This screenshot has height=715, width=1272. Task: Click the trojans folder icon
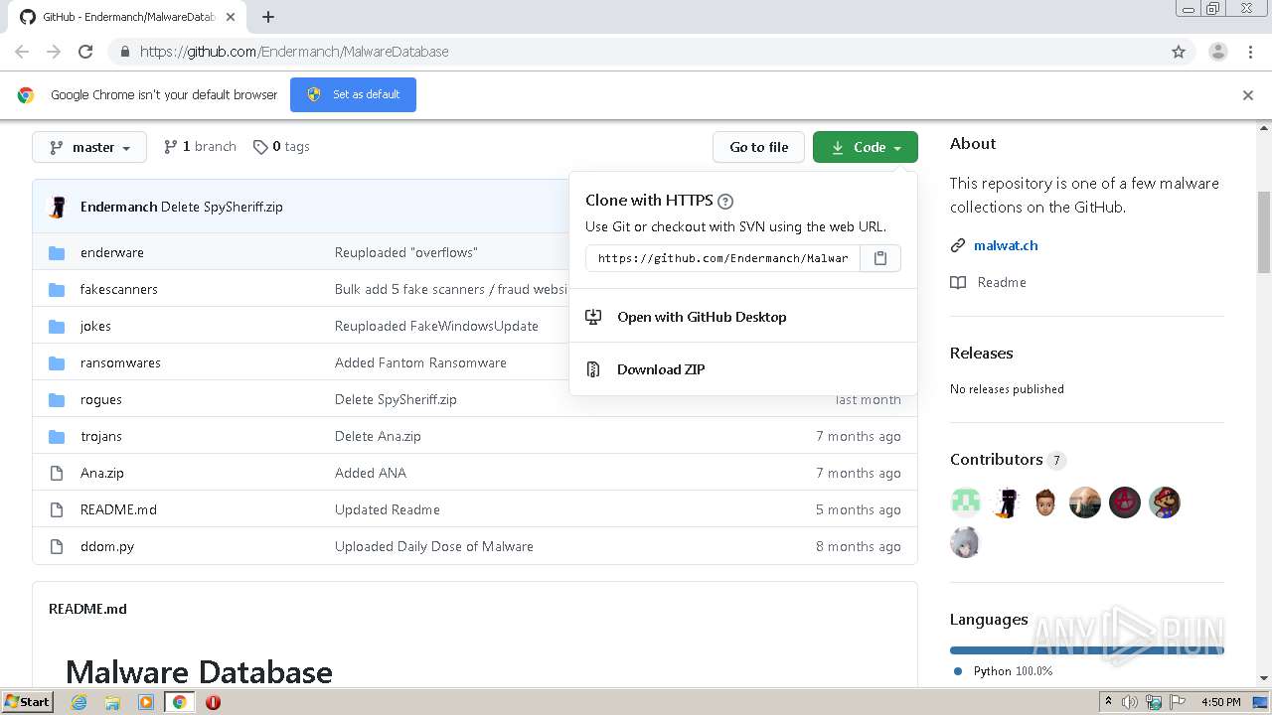[x=57, y=437]
